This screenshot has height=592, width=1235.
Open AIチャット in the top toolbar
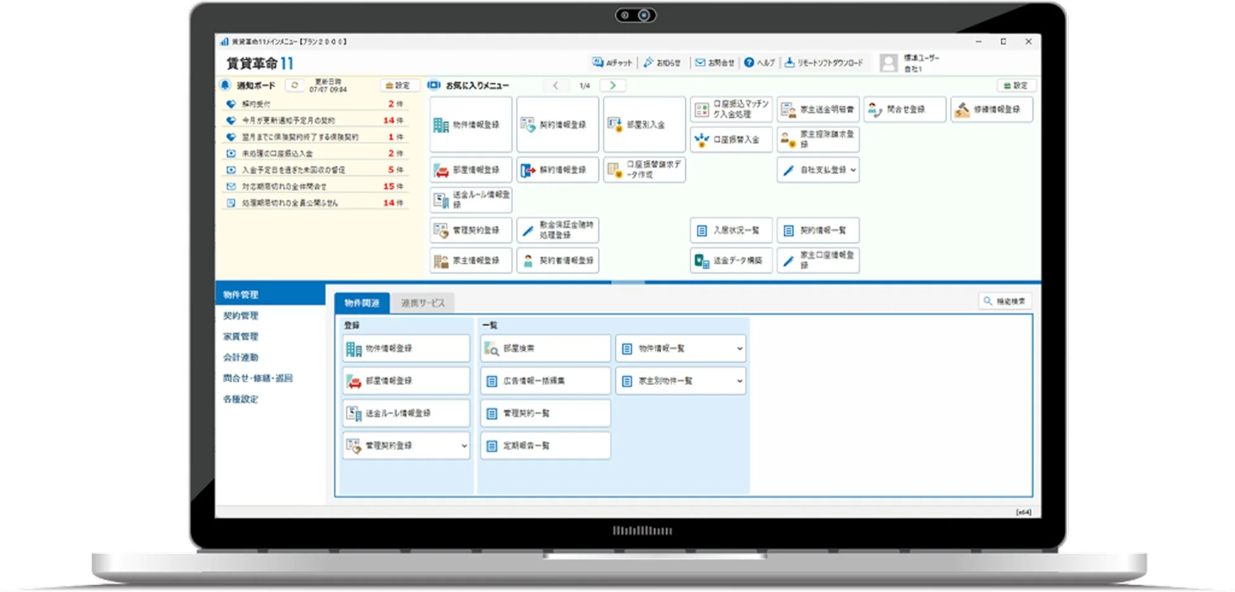[x=612, y=63]
